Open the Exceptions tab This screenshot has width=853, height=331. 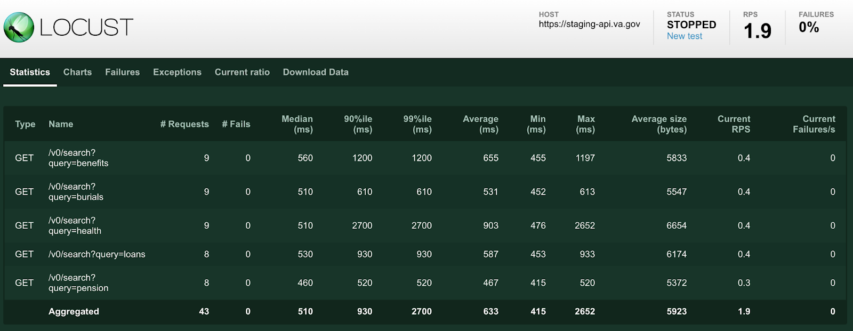tap(177, 72)
